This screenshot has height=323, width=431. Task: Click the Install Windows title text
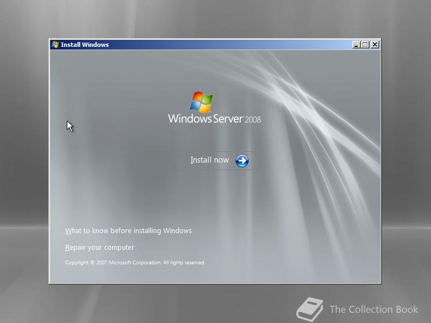tap(85, 45)
